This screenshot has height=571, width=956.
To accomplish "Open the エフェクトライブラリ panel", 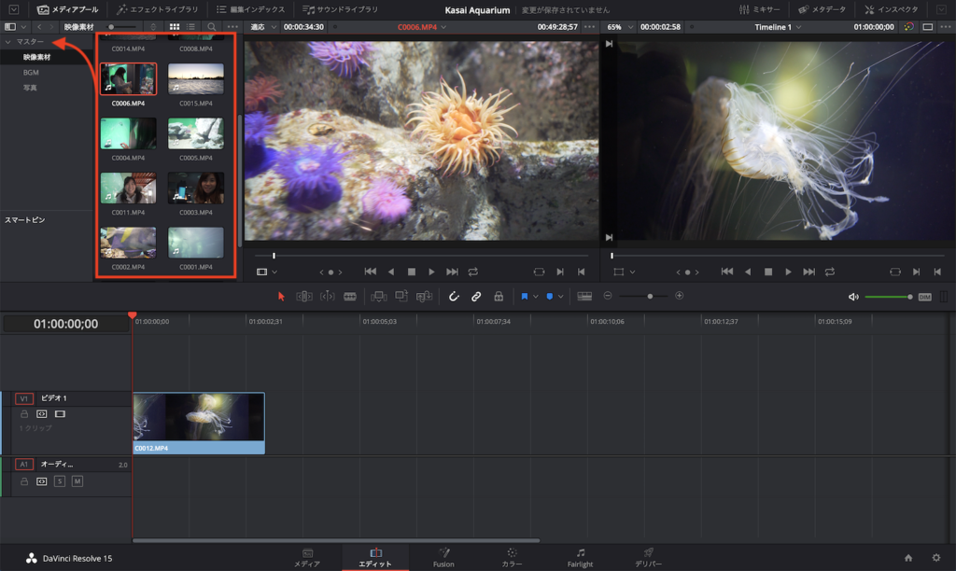I will click(x=157, y=9).
